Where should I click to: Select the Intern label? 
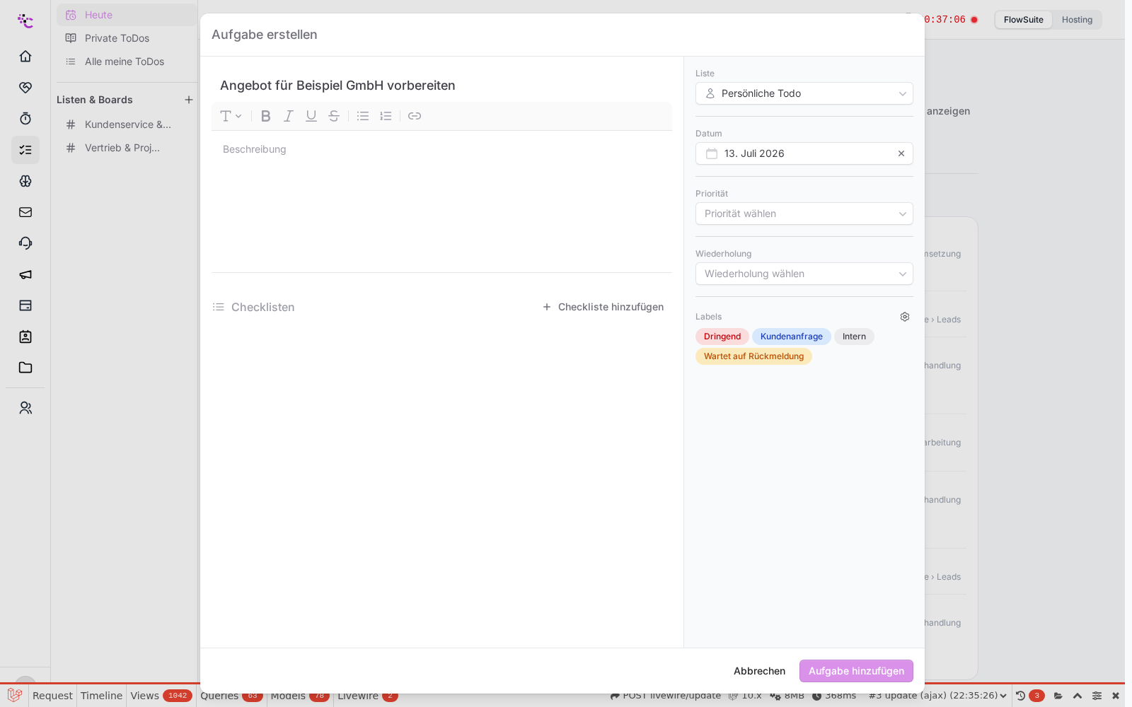click(854, 337)
